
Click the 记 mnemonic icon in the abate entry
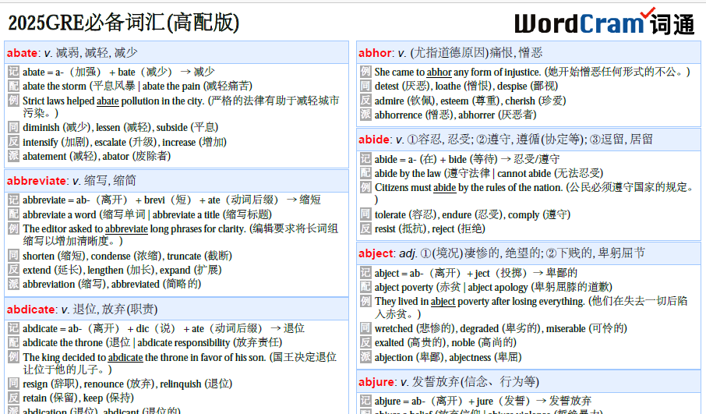(13, 72)
